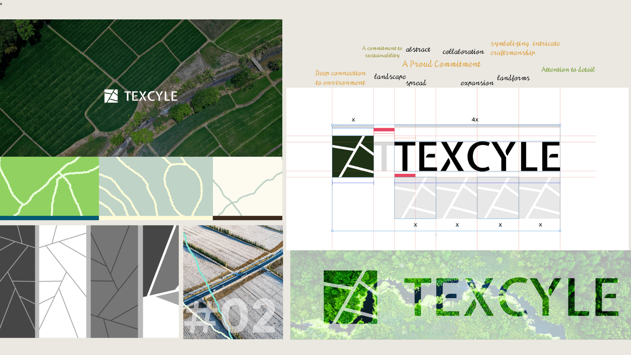Select the first gray logo placeholder under wordmark
The image size is (631, 355).
coord(415,198)
